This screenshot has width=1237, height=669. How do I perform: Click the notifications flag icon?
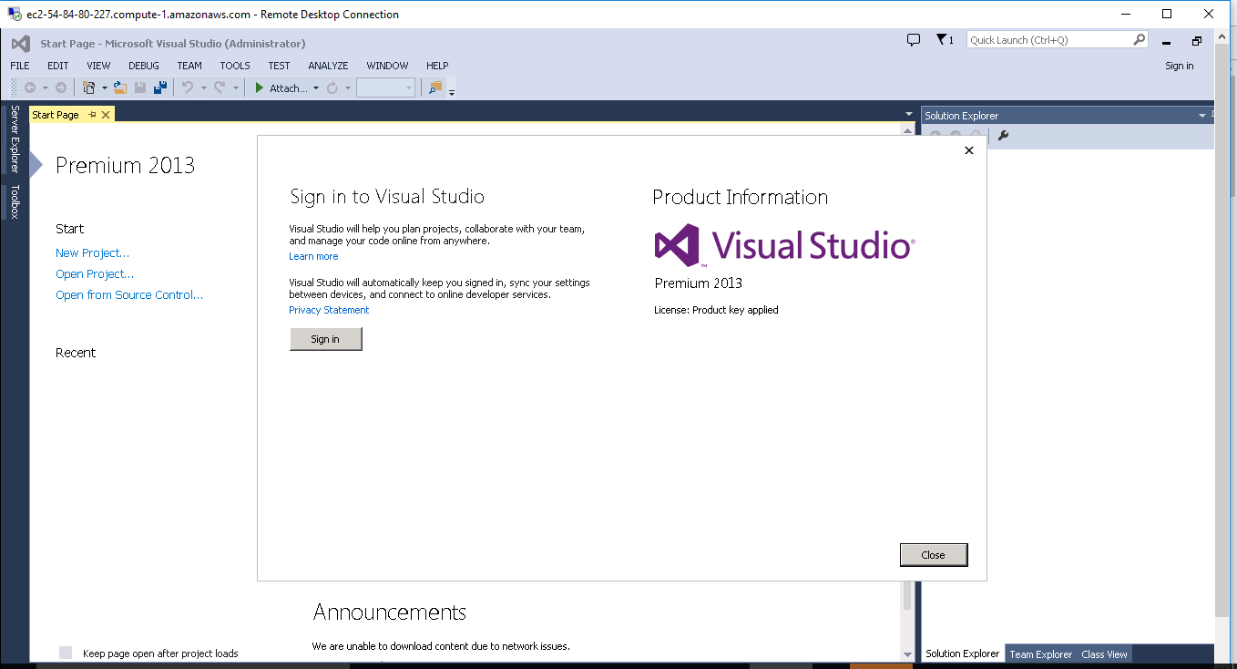pyautogui.click(x=943, y=40)
